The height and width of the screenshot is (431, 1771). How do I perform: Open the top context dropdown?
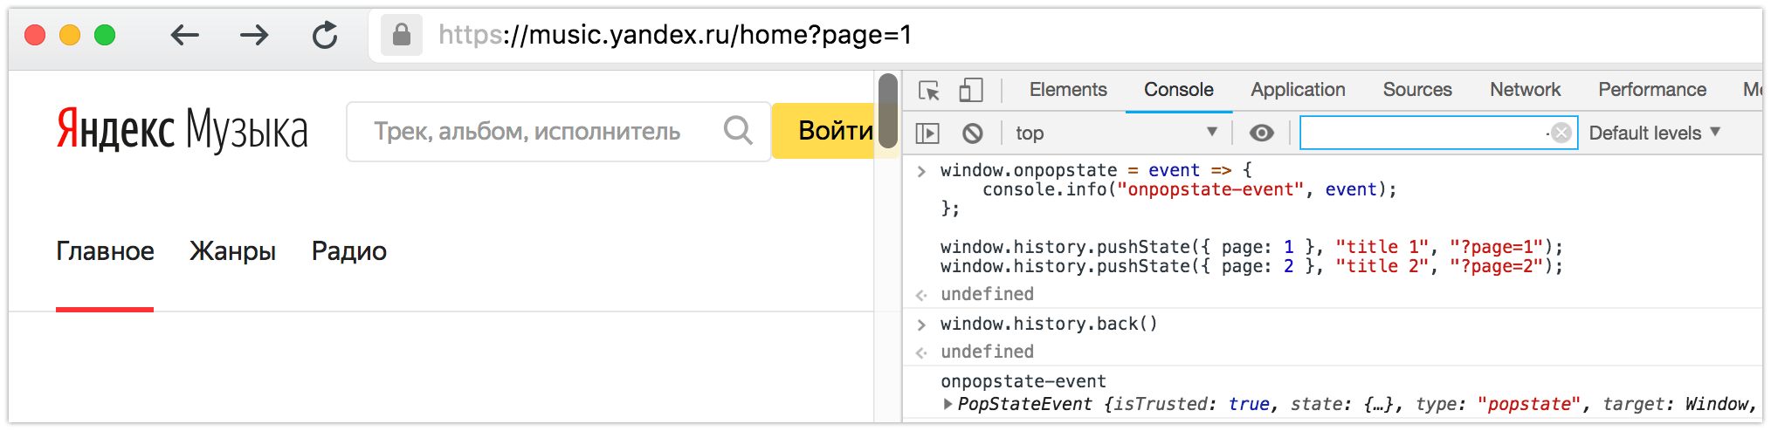[x=1116, y=133]
